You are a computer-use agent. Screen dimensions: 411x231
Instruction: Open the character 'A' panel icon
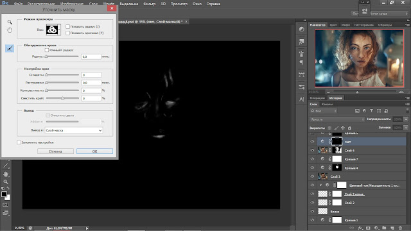click(301, 99)
